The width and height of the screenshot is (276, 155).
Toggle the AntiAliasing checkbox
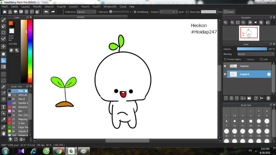(135, 12)
